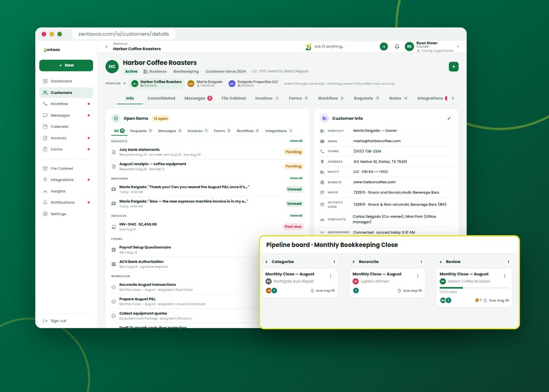The height and width of the screenshot is (392, 549).
Task: Open the Messages section in sidebar
Action: coord(66,115)
